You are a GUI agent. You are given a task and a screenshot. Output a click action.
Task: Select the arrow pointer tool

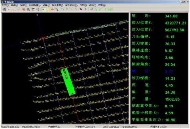tap(57, 10)
